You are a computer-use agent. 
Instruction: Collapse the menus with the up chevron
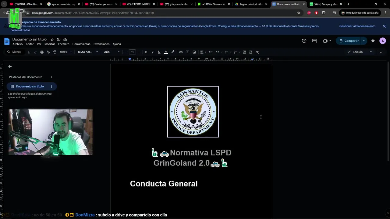(381, 52)
